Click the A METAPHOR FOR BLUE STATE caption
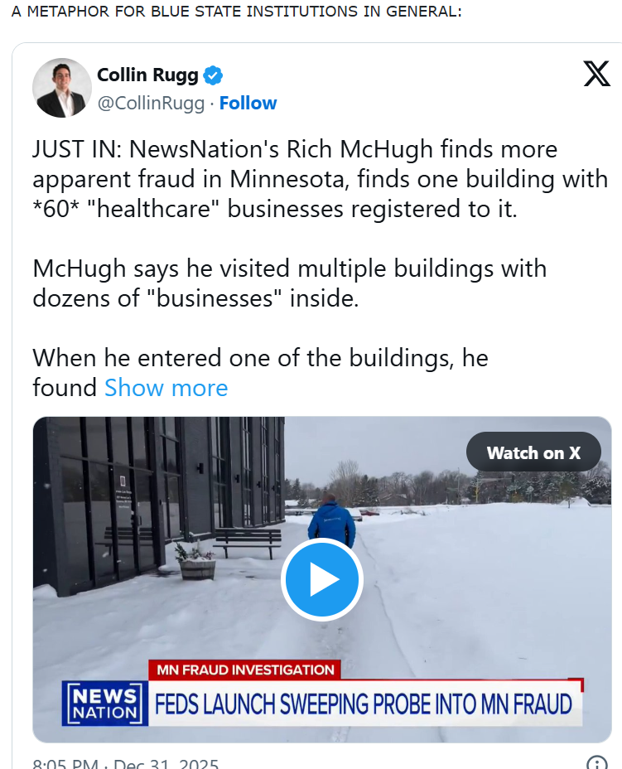 click(236, 12)
